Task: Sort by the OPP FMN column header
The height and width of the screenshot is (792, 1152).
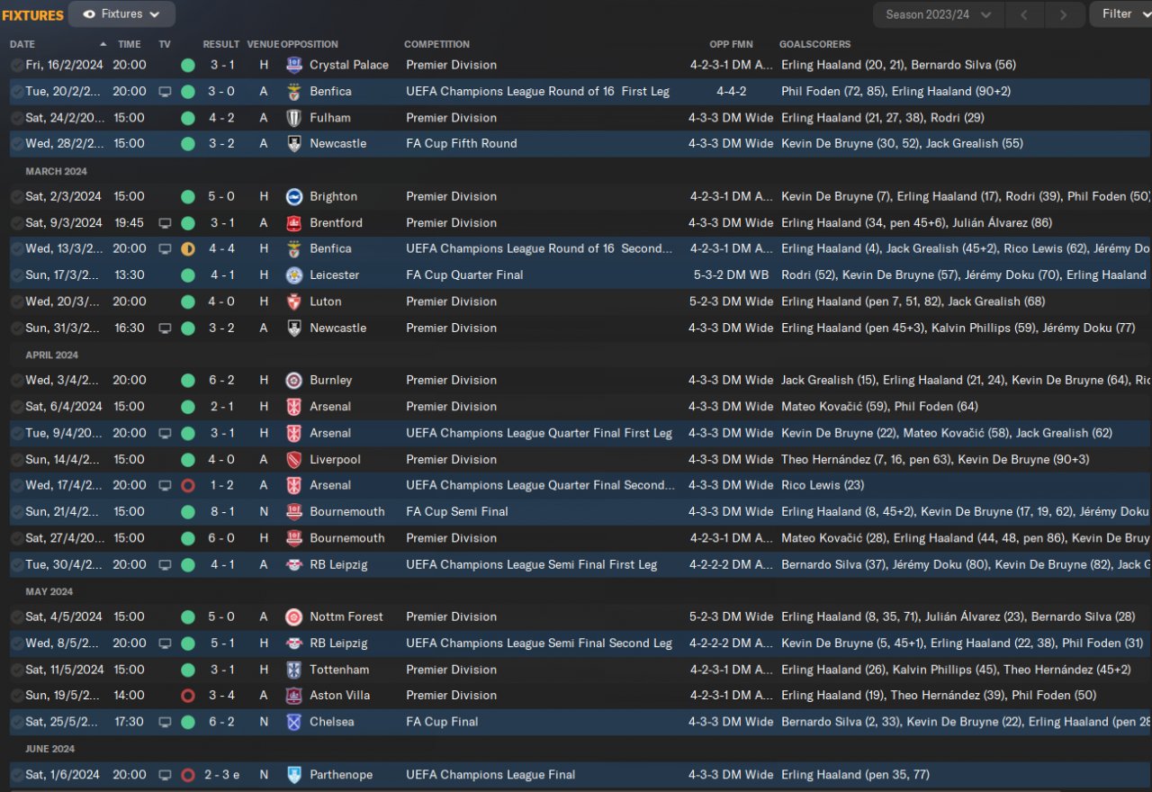Action: click(731, 44)
